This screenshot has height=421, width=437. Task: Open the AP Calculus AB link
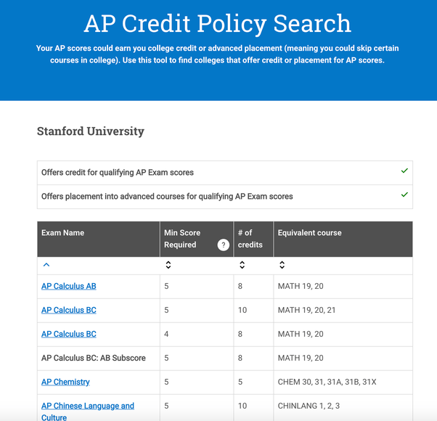[x=69, y=286]
